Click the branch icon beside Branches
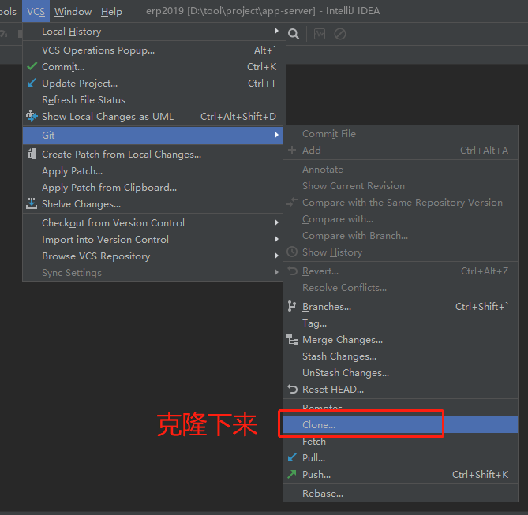528x515 pixels. click(291, 306)
